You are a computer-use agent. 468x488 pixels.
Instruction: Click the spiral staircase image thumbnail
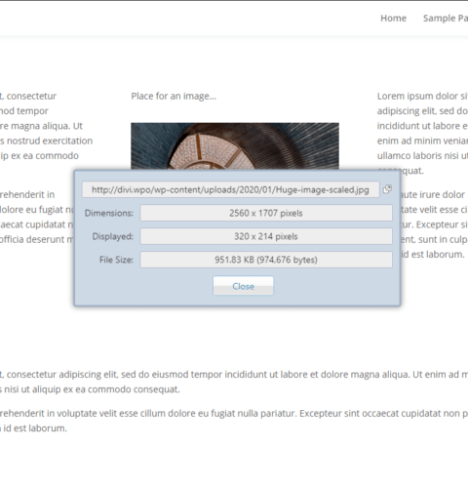(235, 146)
